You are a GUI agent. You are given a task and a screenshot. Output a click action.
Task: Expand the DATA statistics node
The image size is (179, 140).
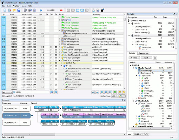pos(137,98)
